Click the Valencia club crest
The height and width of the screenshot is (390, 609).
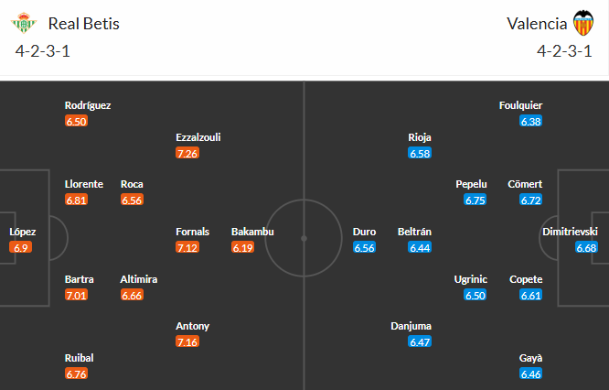[582, 23]
